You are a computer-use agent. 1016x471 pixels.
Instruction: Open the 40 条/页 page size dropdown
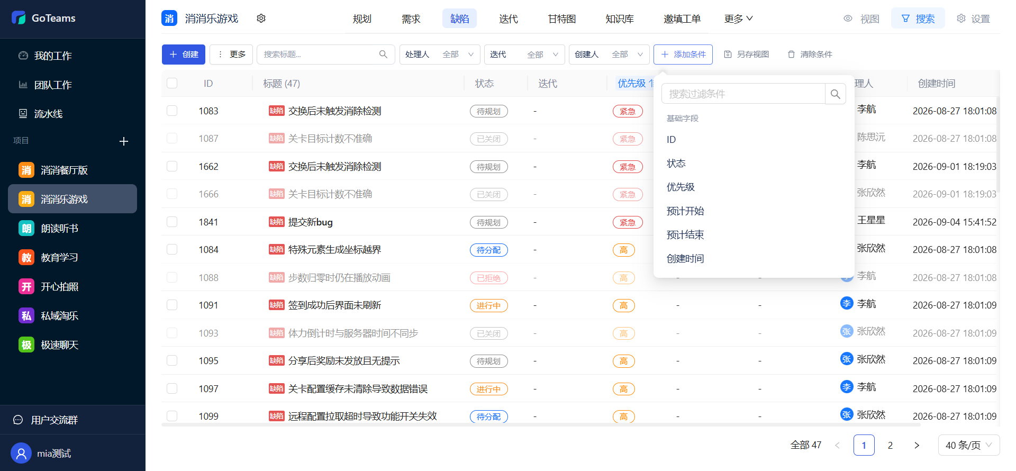[969, 445]
